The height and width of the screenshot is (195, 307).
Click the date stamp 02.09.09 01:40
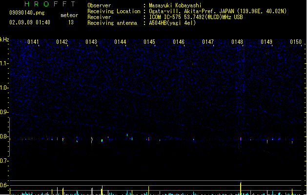click(30, 22)
